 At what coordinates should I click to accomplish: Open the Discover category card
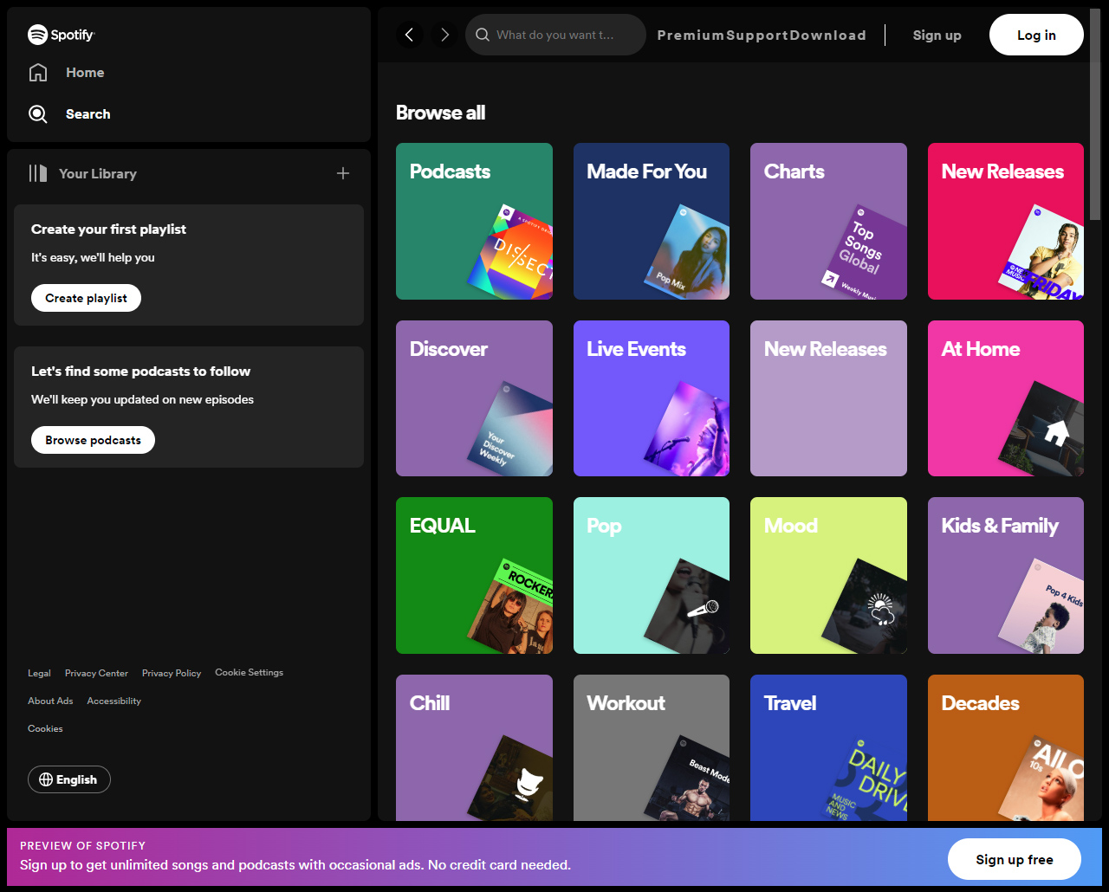[474, 398]
